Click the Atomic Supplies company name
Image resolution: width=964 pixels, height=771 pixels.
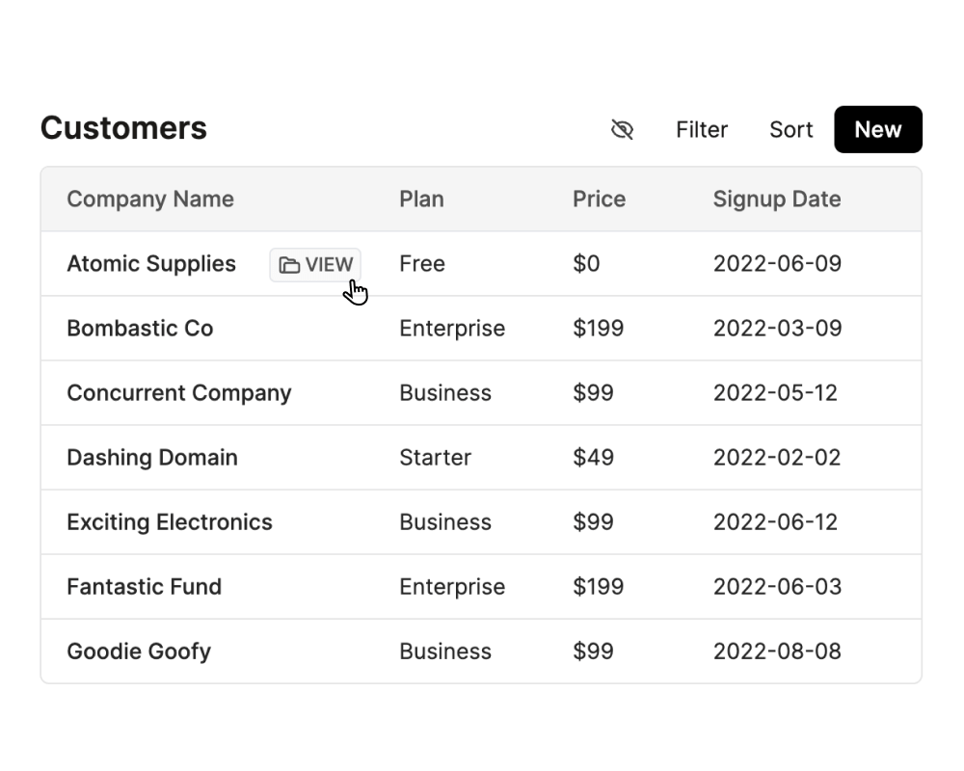pyautogui.click(x=151, y=264)
